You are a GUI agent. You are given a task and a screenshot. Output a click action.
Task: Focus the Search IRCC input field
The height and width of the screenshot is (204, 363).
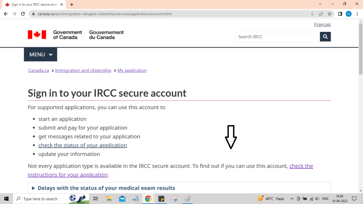[x=277, y=37]
